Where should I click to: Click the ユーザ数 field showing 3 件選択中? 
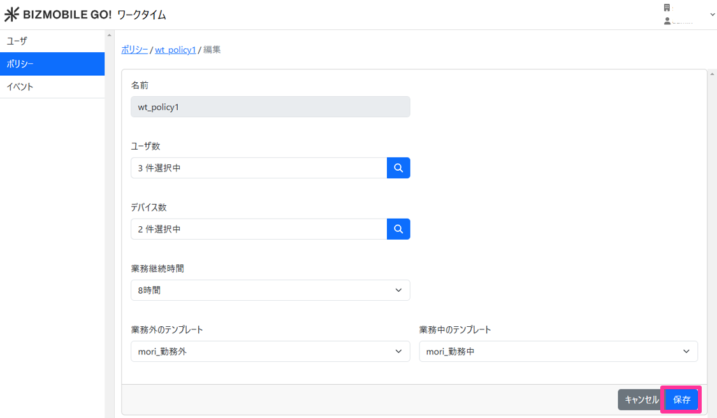[x=259, y=168]
